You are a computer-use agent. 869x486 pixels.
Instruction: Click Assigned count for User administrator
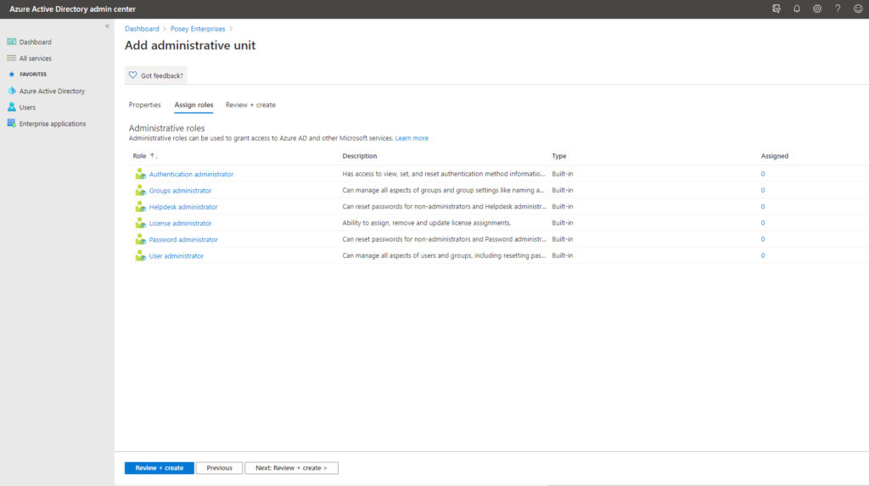point(763,255)
